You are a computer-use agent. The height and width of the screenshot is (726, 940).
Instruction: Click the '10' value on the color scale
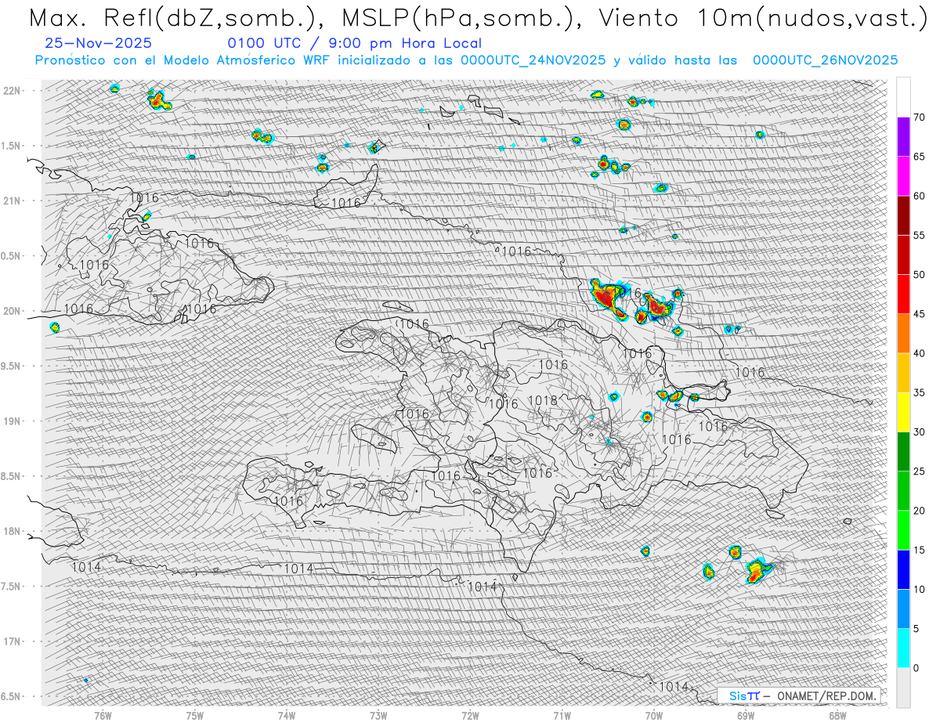coord(919,589)
